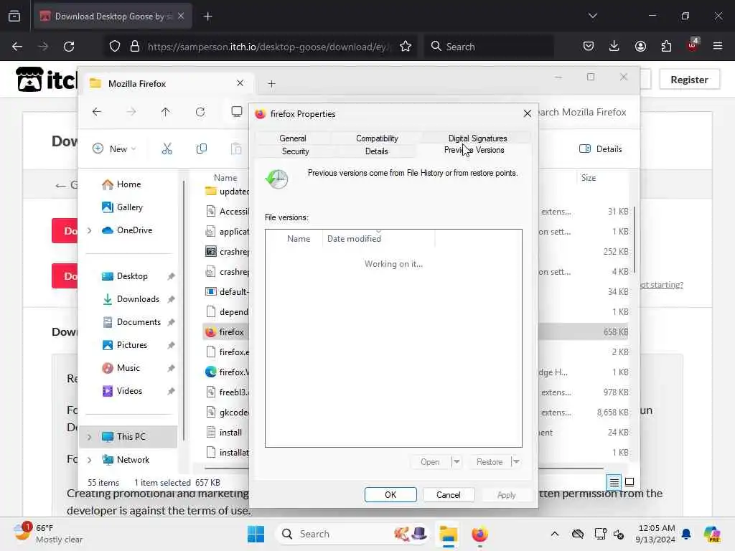Close firefox Properties dialog
Viewport: 735px width, 551px height.
pos(528,114)
